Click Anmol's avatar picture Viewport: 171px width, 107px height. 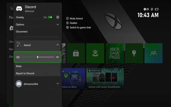tap(19, 45)
